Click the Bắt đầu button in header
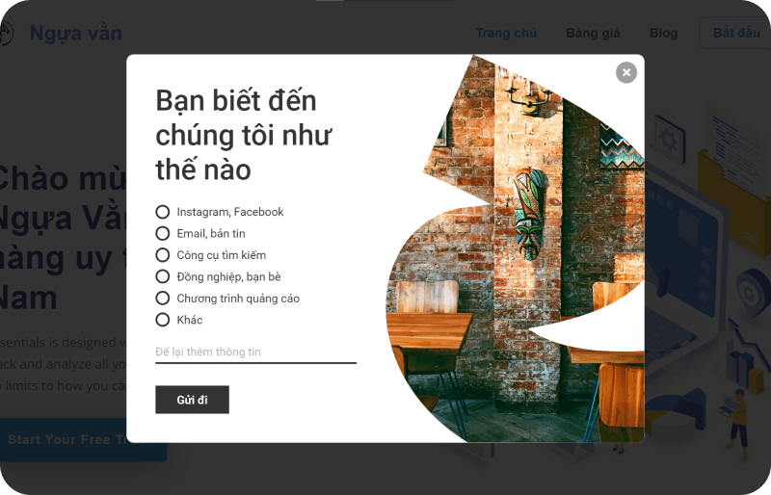The height and width of the screenshot is (495, 771). [x=735, y=33]
